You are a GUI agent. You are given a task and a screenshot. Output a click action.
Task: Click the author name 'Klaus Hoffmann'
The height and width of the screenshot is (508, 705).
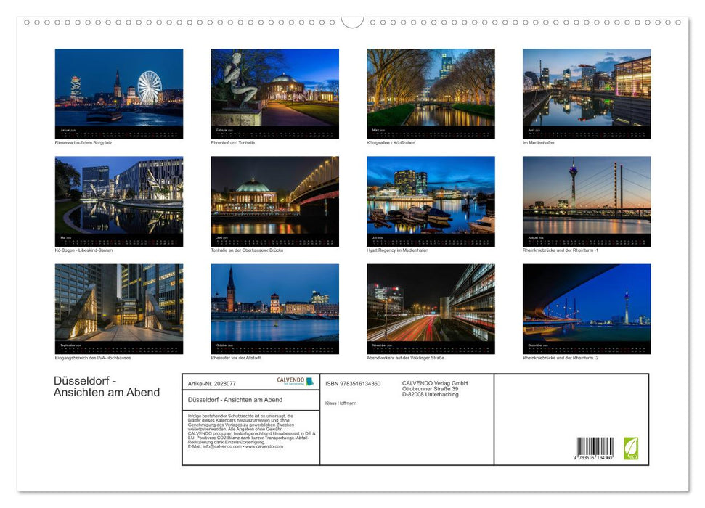tap(340, 403)
